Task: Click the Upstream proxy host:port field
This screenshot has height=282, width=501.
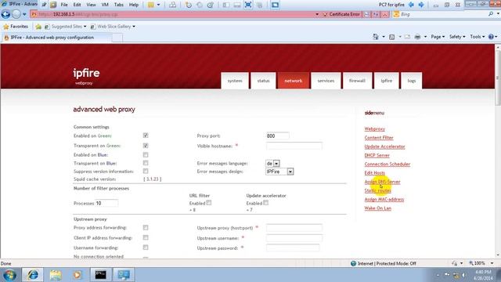Action: [x=294, y=228]
